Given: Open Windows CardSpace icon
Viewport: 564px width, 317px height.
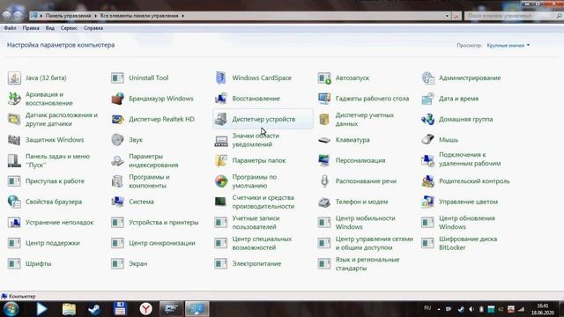Looking at the screenshot, I should coord(221,78).
